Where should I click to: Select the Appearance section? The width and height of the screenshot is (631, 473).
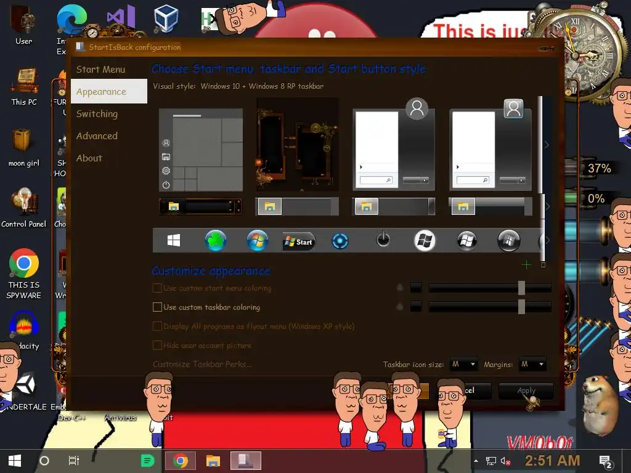pos(108,91)
